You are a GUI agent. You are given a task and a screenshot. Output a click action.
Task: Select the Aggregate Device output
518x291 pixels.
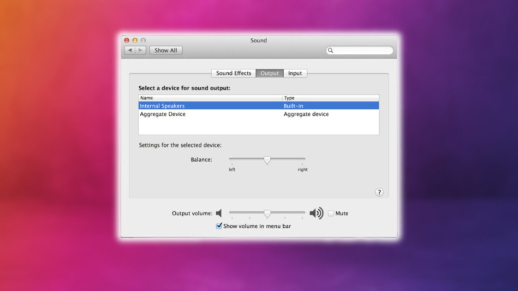(x=163, y=114)
